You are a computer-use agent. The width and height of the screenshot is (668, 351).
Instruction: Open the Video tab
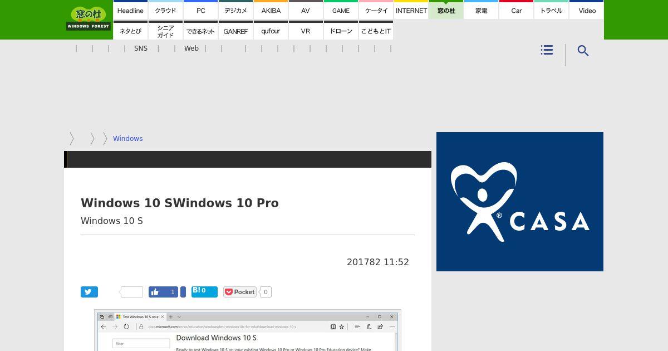[587, 10]
